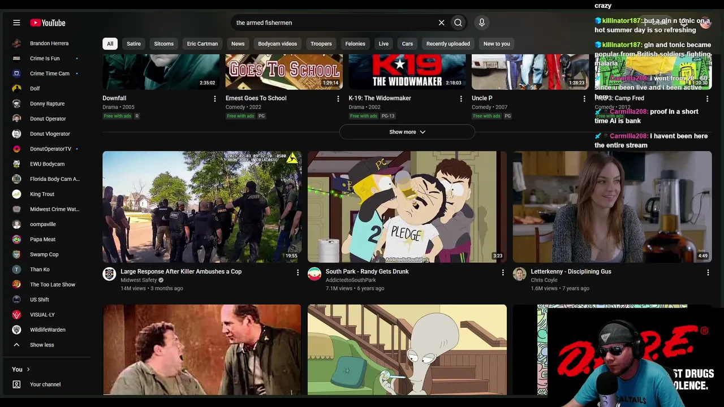Viewport: 724px width, 407px height.
Task: Start voice search with microphone
Action: pyautogui.click(x=482, y=23)
